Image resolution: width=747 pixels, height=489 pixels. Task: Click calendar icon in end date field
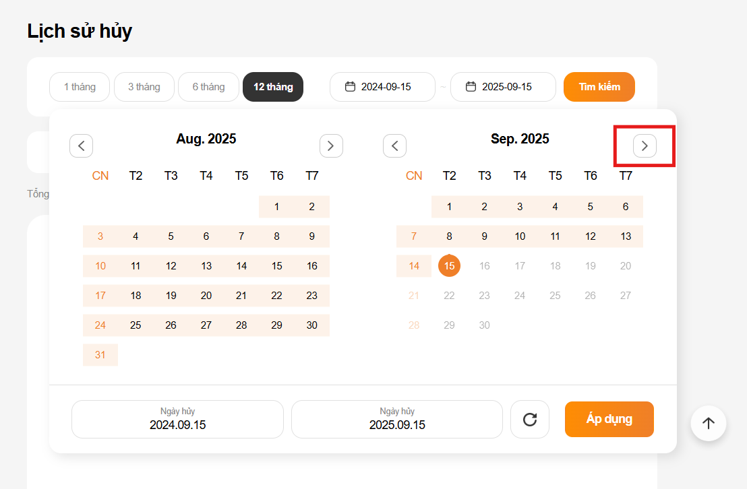pyautogui.click(x=471, y=87)
